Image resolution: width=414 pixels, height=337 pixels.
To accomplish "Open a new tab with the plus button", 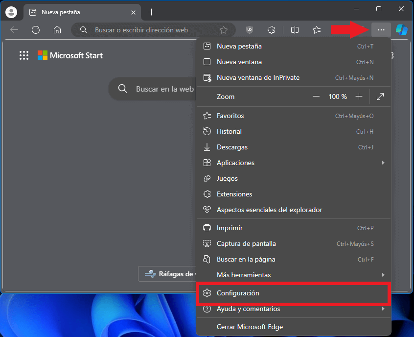I will [x=151, y=12].
